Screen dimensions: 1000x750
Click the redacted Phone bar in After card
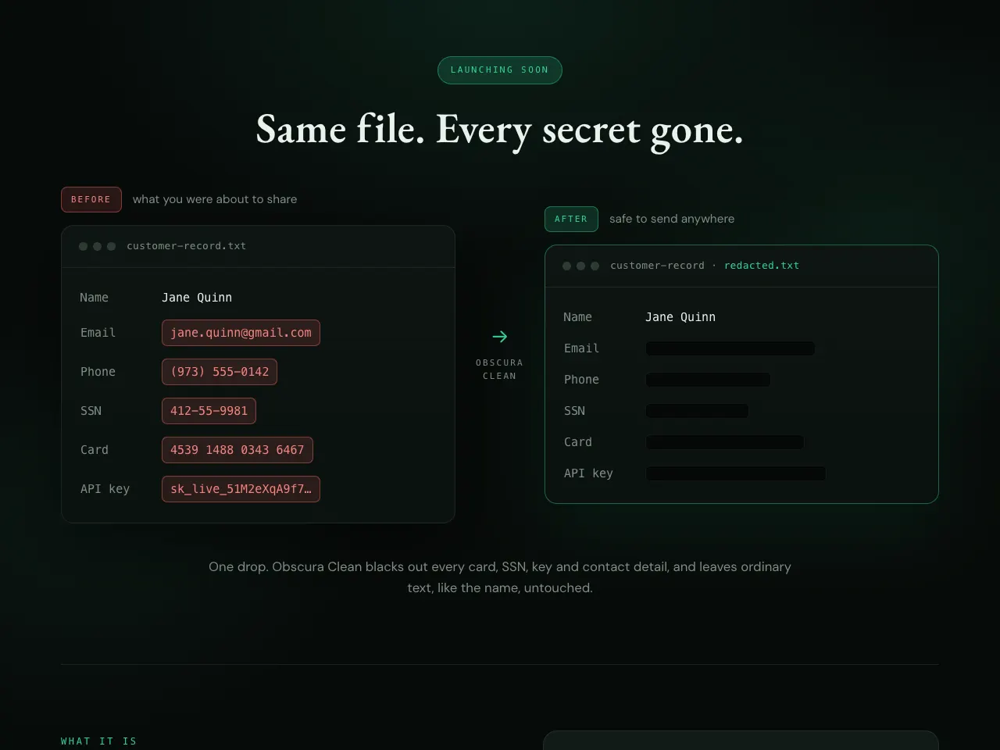point(708,380)
